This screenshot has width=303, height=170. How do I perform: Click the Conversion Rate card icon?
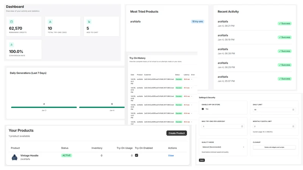[x=12, y=45]
